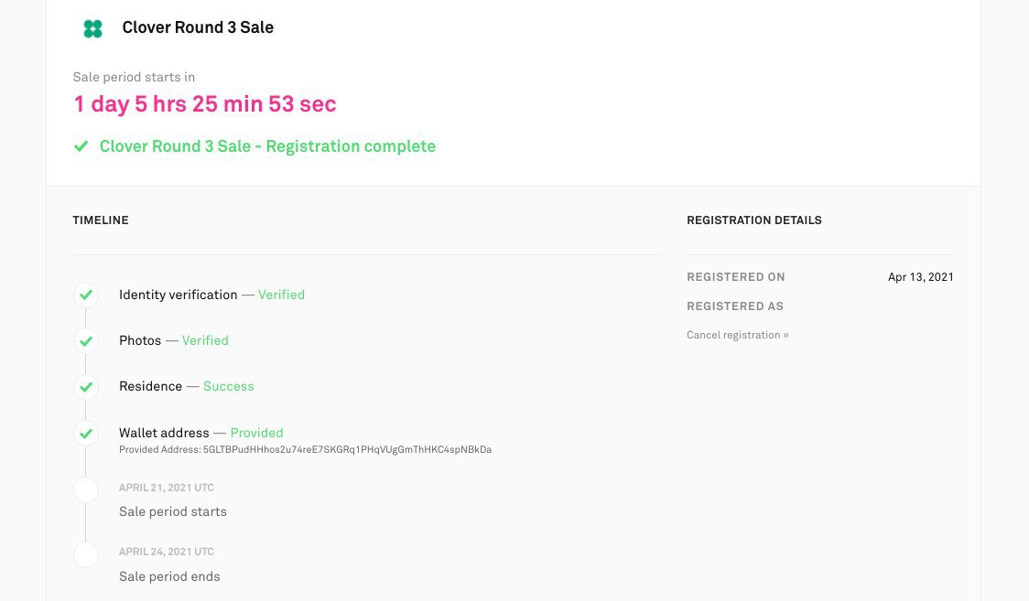
Task: Click the Residence step checkmark icon
Action: 86,386
